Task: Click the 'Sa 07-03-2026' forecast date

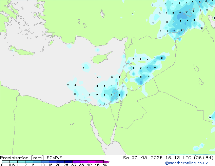Action: click(143, 158)
